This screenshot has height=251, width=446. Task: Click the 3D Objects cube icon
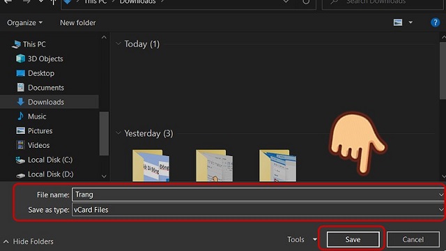[x=20, y=59]
